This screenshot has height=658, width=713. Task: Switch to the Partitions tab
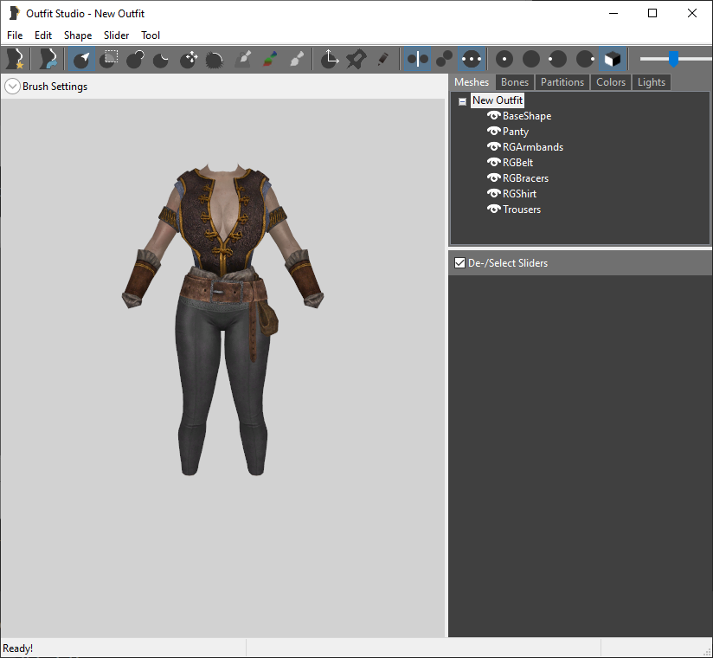click(562, 82)
